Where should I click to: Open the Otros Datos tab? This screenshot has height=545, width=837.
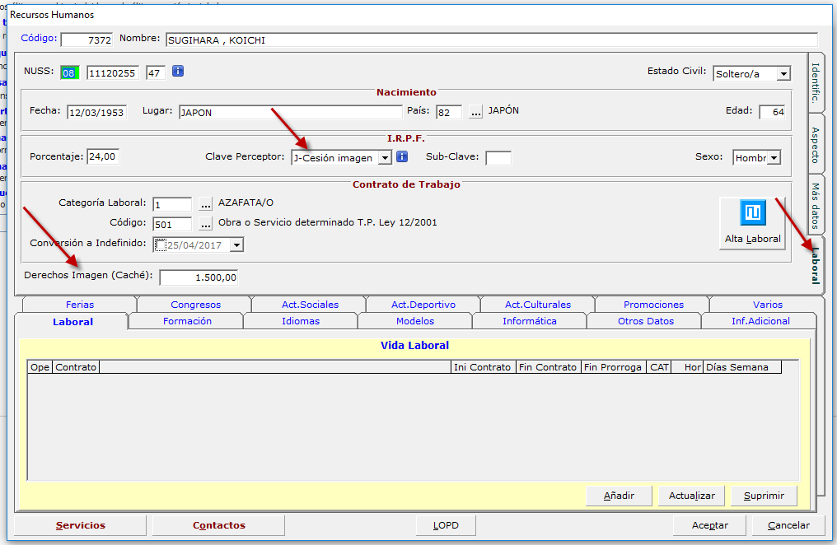pos(646,321)
